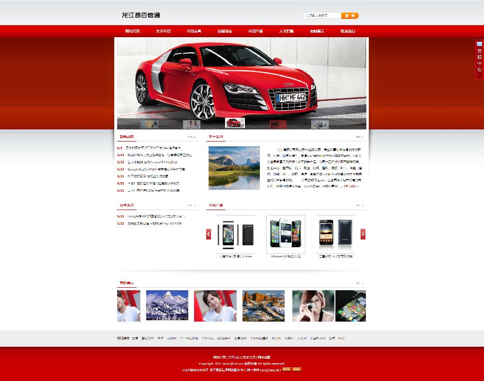Click the more link in 关于公司 section
This screenshot has width=484, height=381.
click(x=360, y=137)
